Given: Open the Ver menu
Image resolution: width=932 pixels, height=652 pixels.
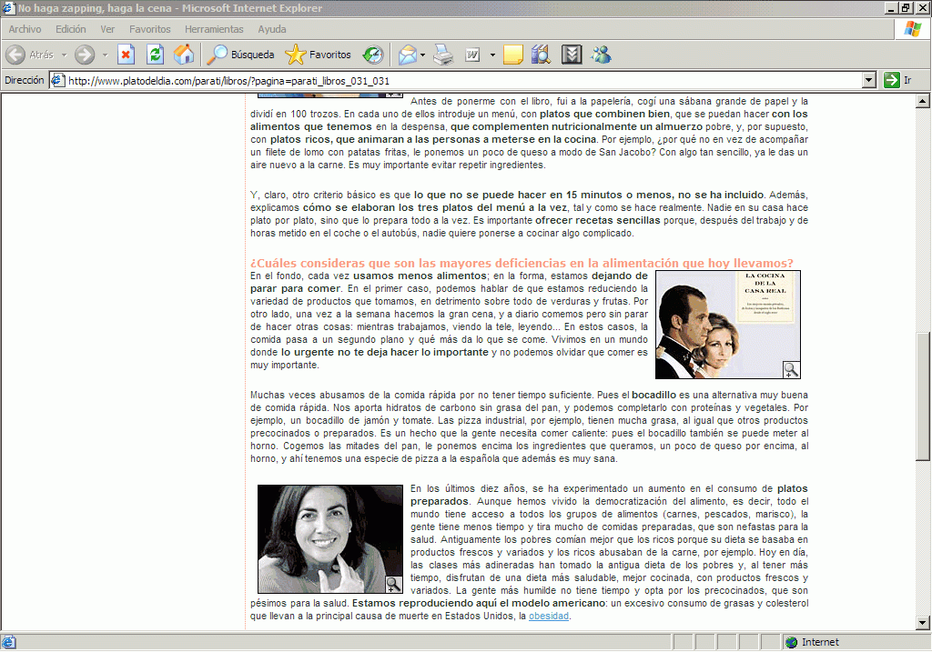Looking at the screenshot, I should click(107, 29).
